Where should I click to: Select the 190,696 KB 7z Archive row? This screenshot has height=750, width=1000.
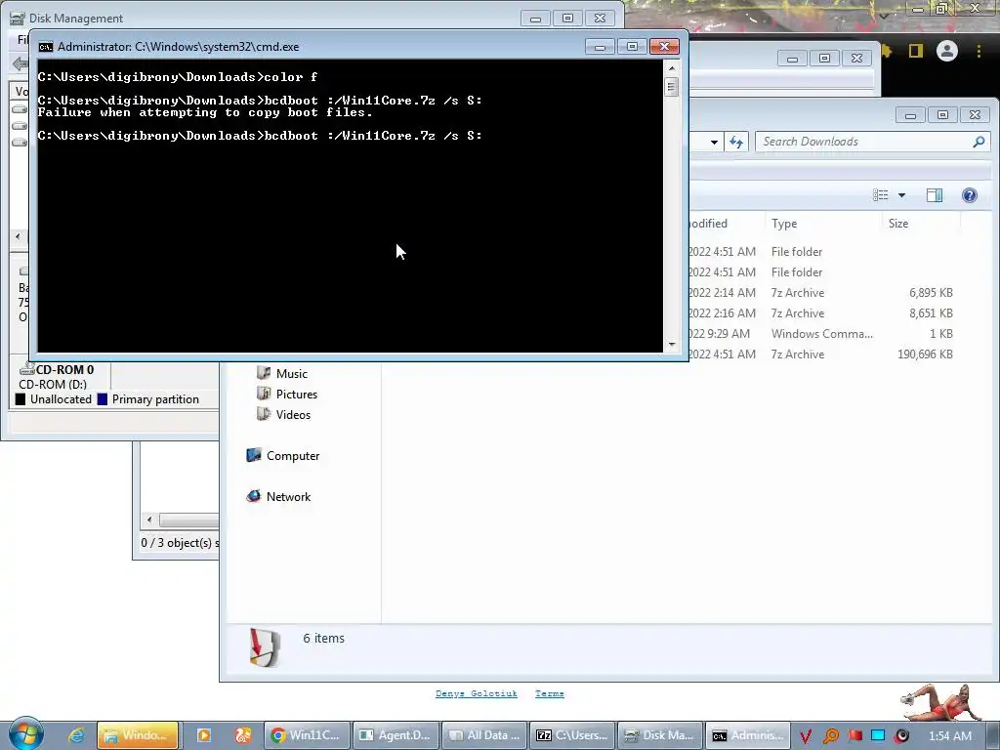click(x=821, y=354)
